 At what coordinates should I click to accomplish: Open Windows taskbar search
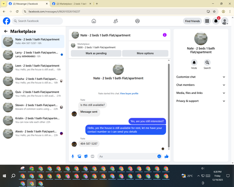13,176
